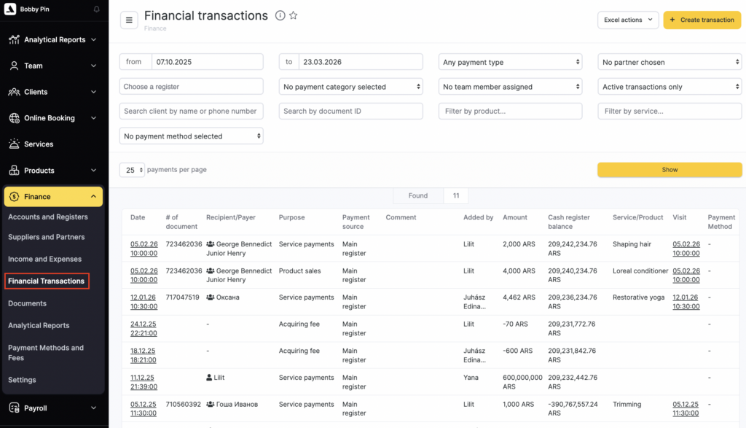Open Payment Methods and Fees menu item
This screenshot has height=428, width=746.
click(46, 353)
